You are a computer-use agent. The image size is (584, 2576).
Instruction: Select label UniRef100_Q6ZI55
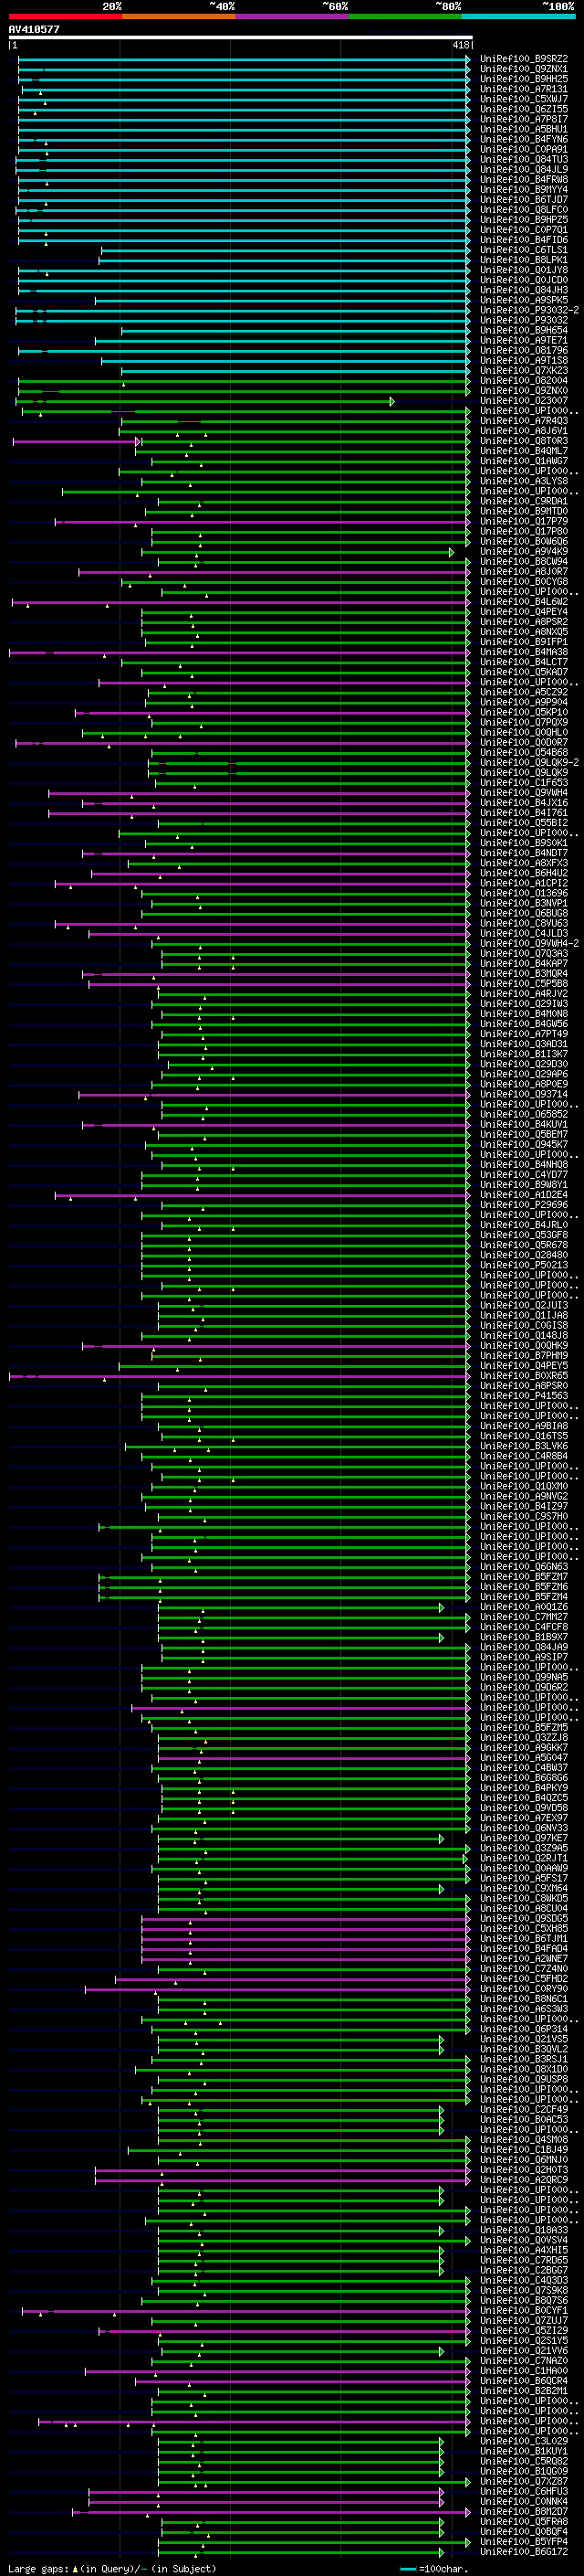(524, 109)
